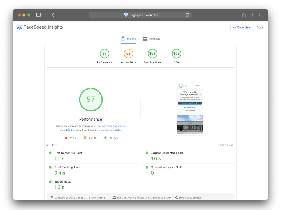
Task: Click the 0 ms Total Blocking Time value
Action: [60, 173]
